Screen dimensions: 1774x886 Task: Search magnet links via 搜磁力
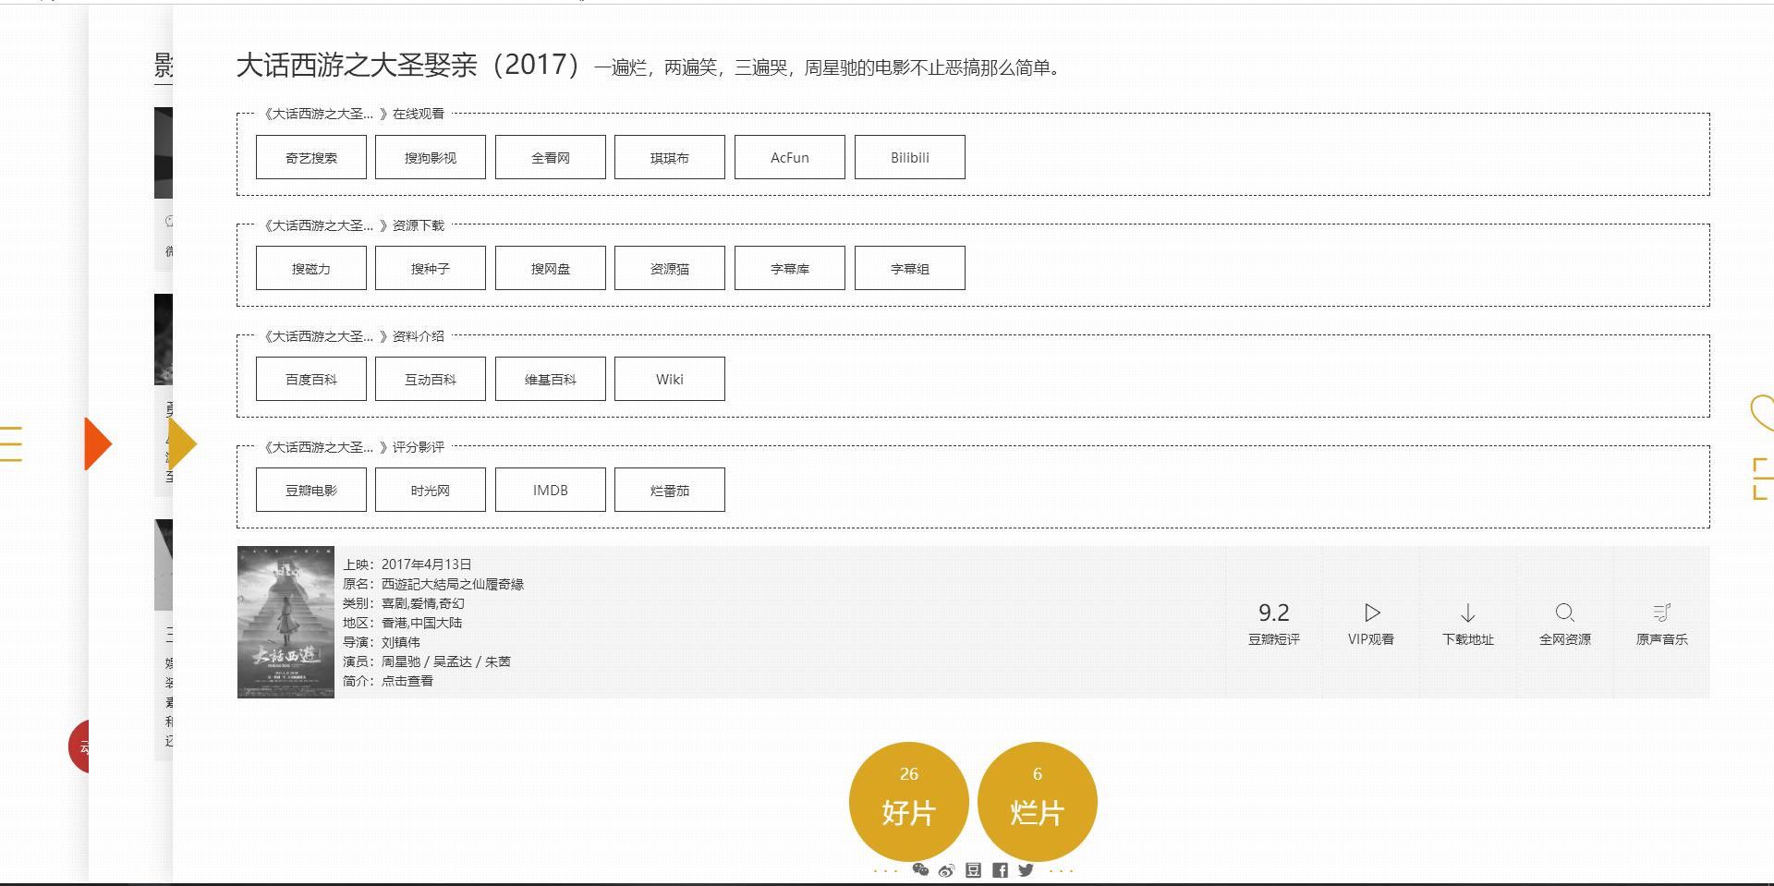[311, 268]
